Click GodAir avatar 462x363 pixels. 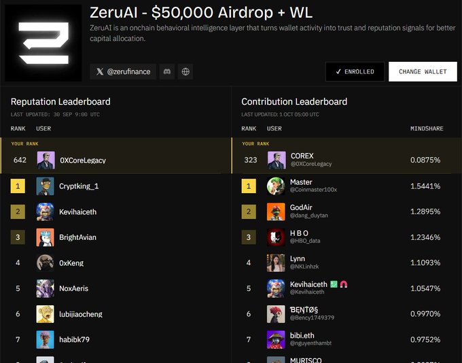point(276,211)
